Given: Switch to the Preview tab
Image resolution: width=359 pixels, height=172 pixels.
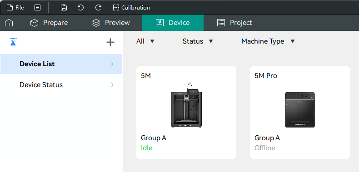Looking at the screenshot, I should (111, 23).
